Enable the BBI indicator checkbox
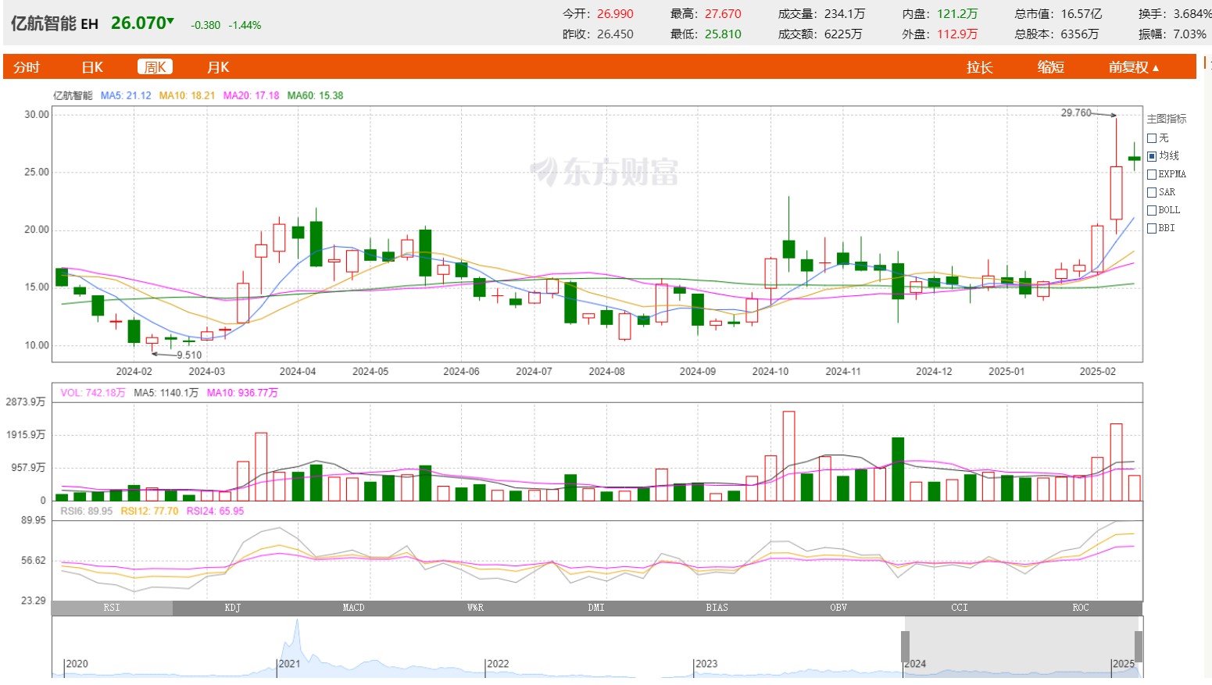Image resolution: width=1212 pixels, height=685 pixels. [1152, 228]
